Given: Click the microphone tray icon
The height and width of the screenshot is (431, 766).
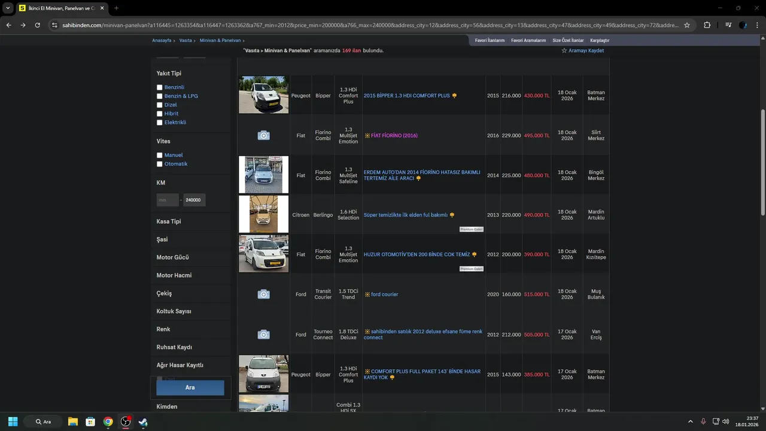Looking at the screenshot, I should coord(703,421).
